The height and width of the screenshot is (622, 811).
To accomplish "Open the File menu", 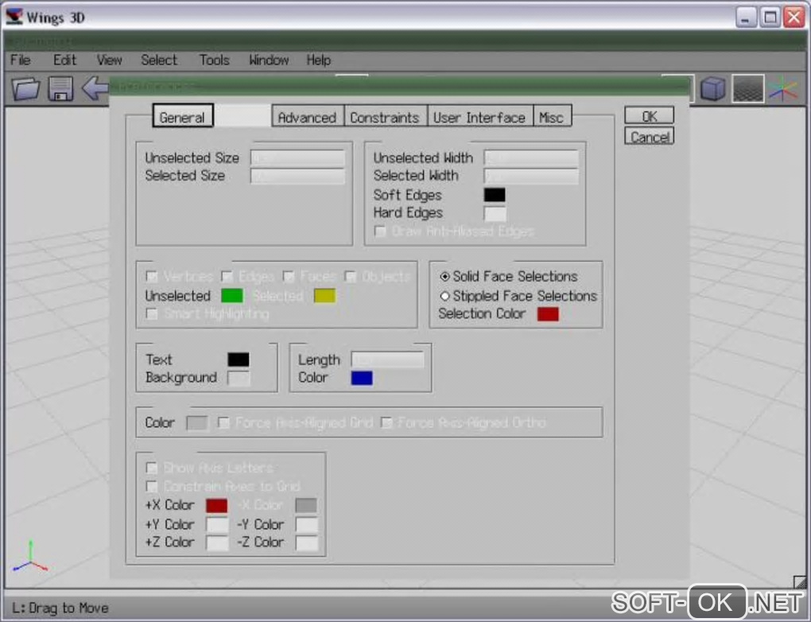I will 20,60.
